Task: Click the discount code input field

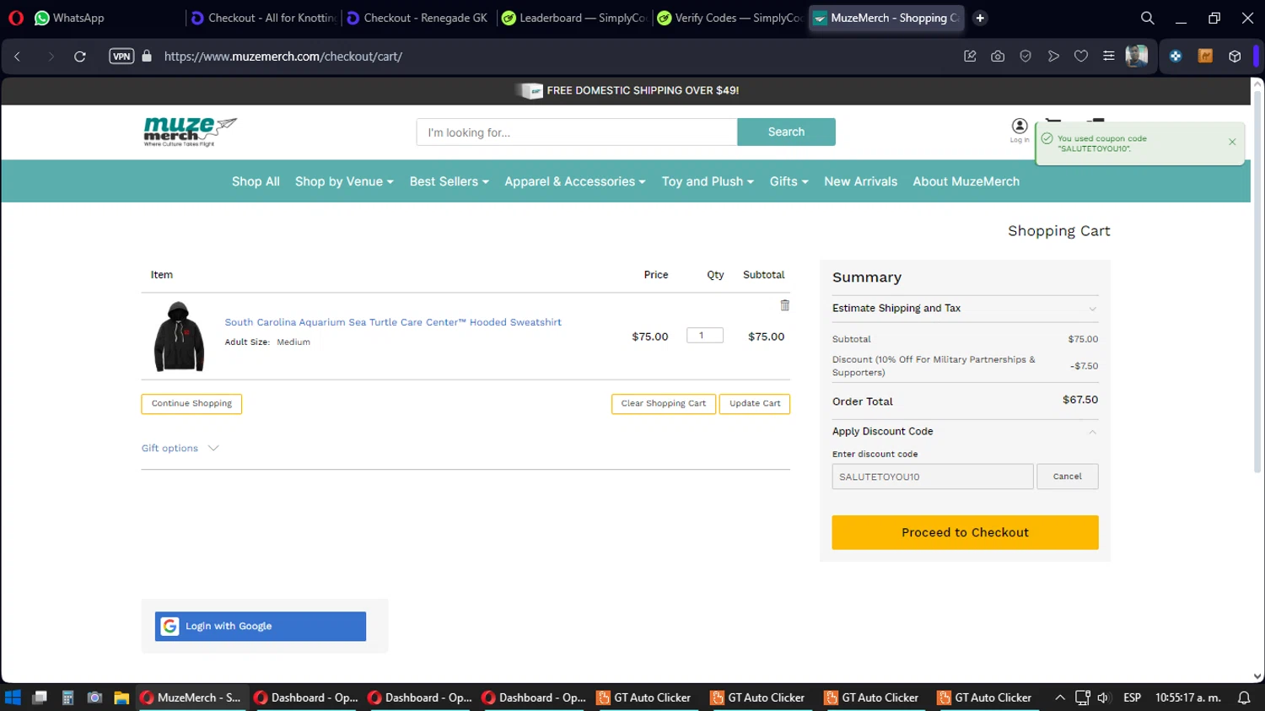Action: point(932,477)
